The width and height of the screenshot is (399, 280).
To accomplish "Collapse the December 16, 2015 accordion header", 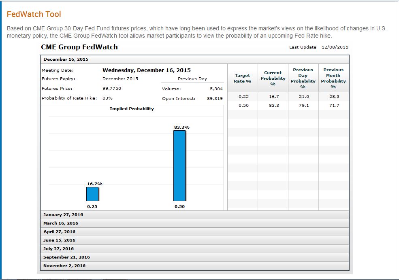I will pyautogui.click(x=195, y=59).
